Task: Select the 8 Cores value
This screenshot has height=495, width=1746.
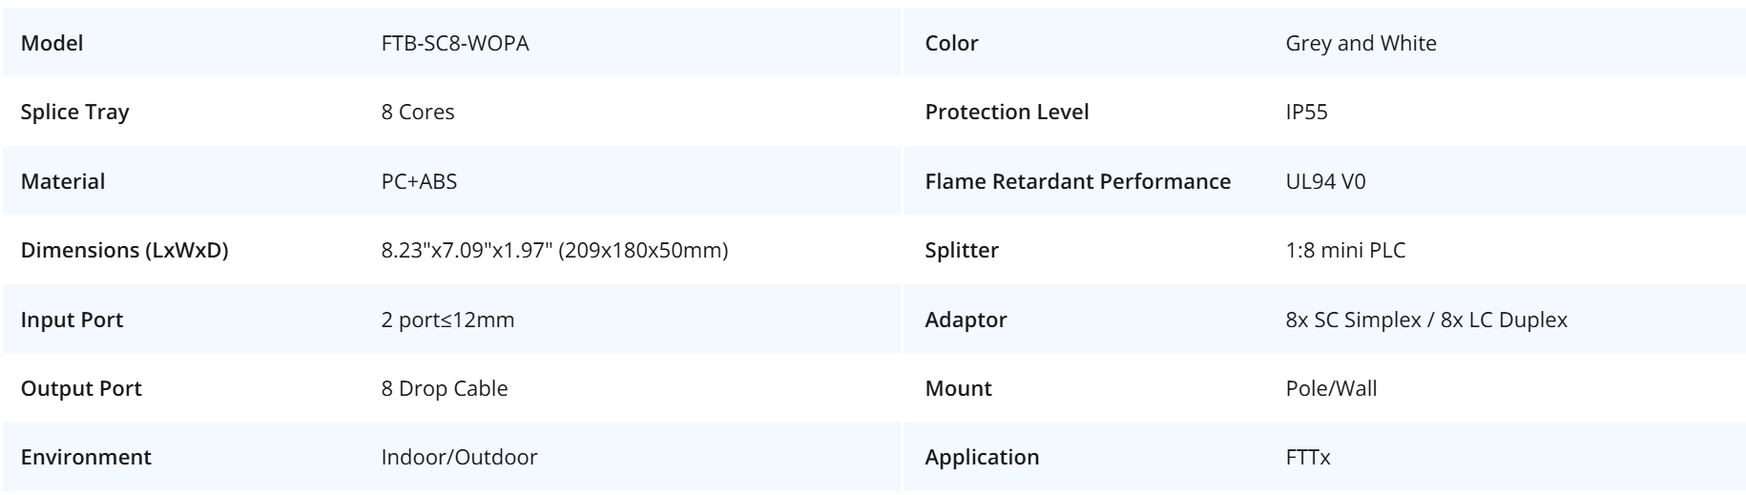Action: pyautogui.click(x=418, y=112)
